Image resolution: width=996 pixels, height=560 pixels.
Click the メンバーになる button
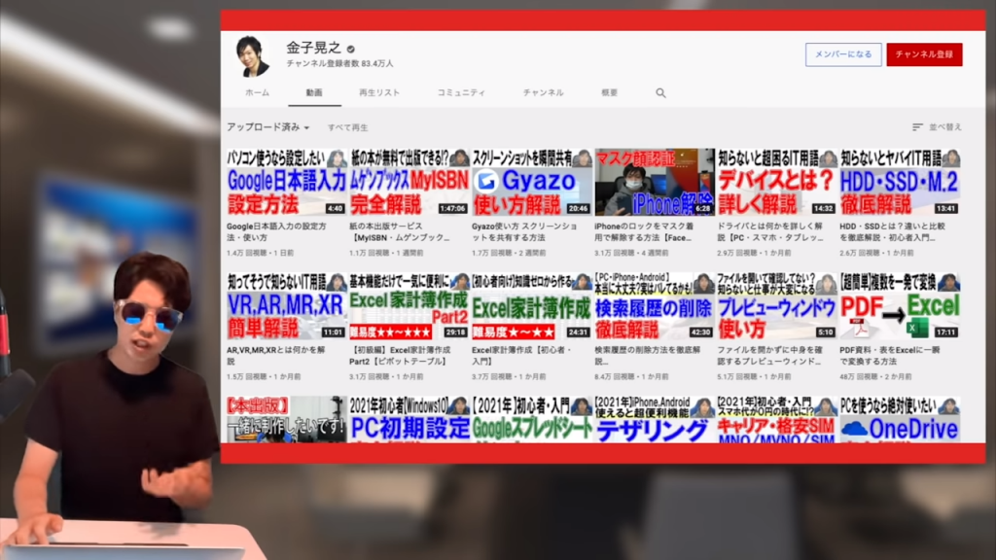(843, 54)
